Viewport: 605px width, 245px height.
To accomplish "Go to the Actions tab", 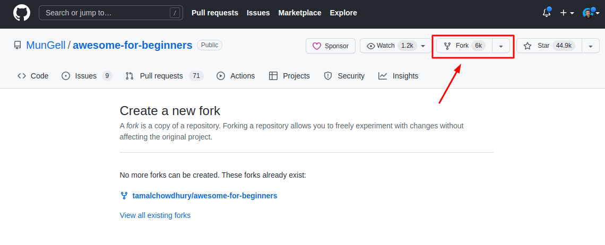I will (x=236, y=76).
